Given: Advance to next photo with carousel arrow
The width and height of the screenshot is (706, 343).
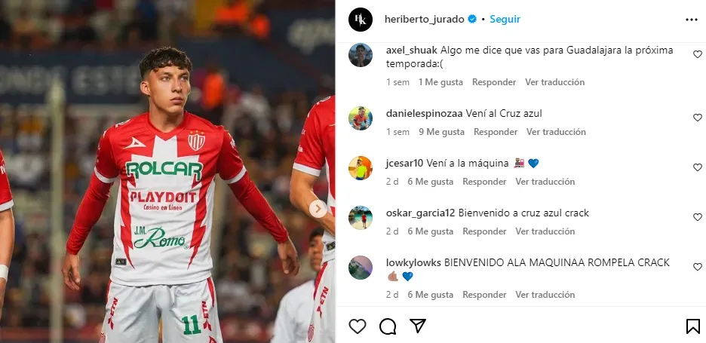Looking at the screenshot, I should pyautogui.click(x=318, y=208).
